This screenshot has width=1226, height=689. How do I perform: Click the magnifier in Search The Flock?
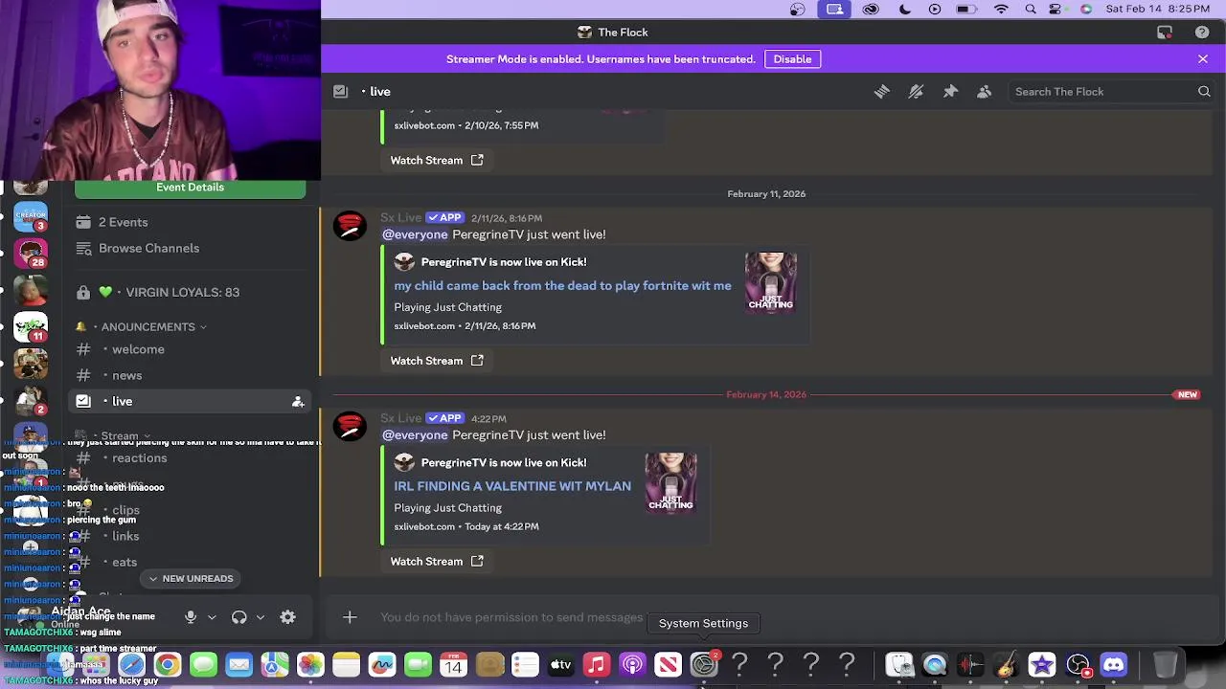1204,92
